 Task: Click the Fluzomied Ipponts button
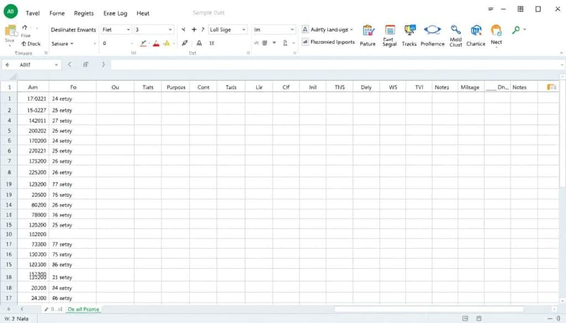[328, 43]
